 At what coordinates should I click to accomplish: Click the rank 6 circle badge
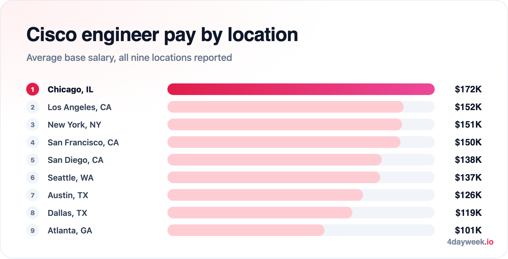tap(33, 178)
